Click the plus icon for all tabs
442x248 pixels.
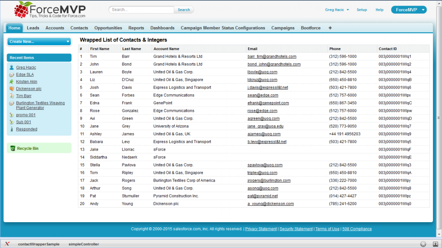click(330, 28)
